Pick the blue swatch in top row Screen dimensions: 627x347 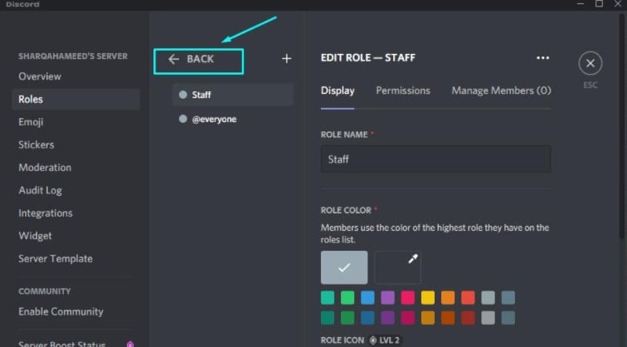(367, 298)
